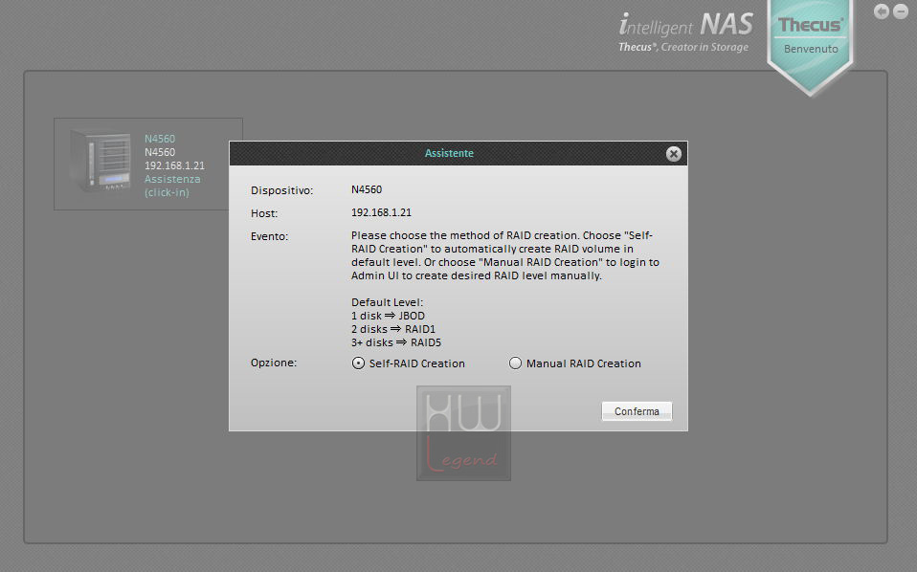Click the '3+ disks ⇒ RAID5' line
This screenshot has width=917, height=572.
396,342
